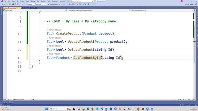Viewport: 198px width, 111px height.
Task: Click the purple Visual Studio taskbar icon
Action: point(106,109)
